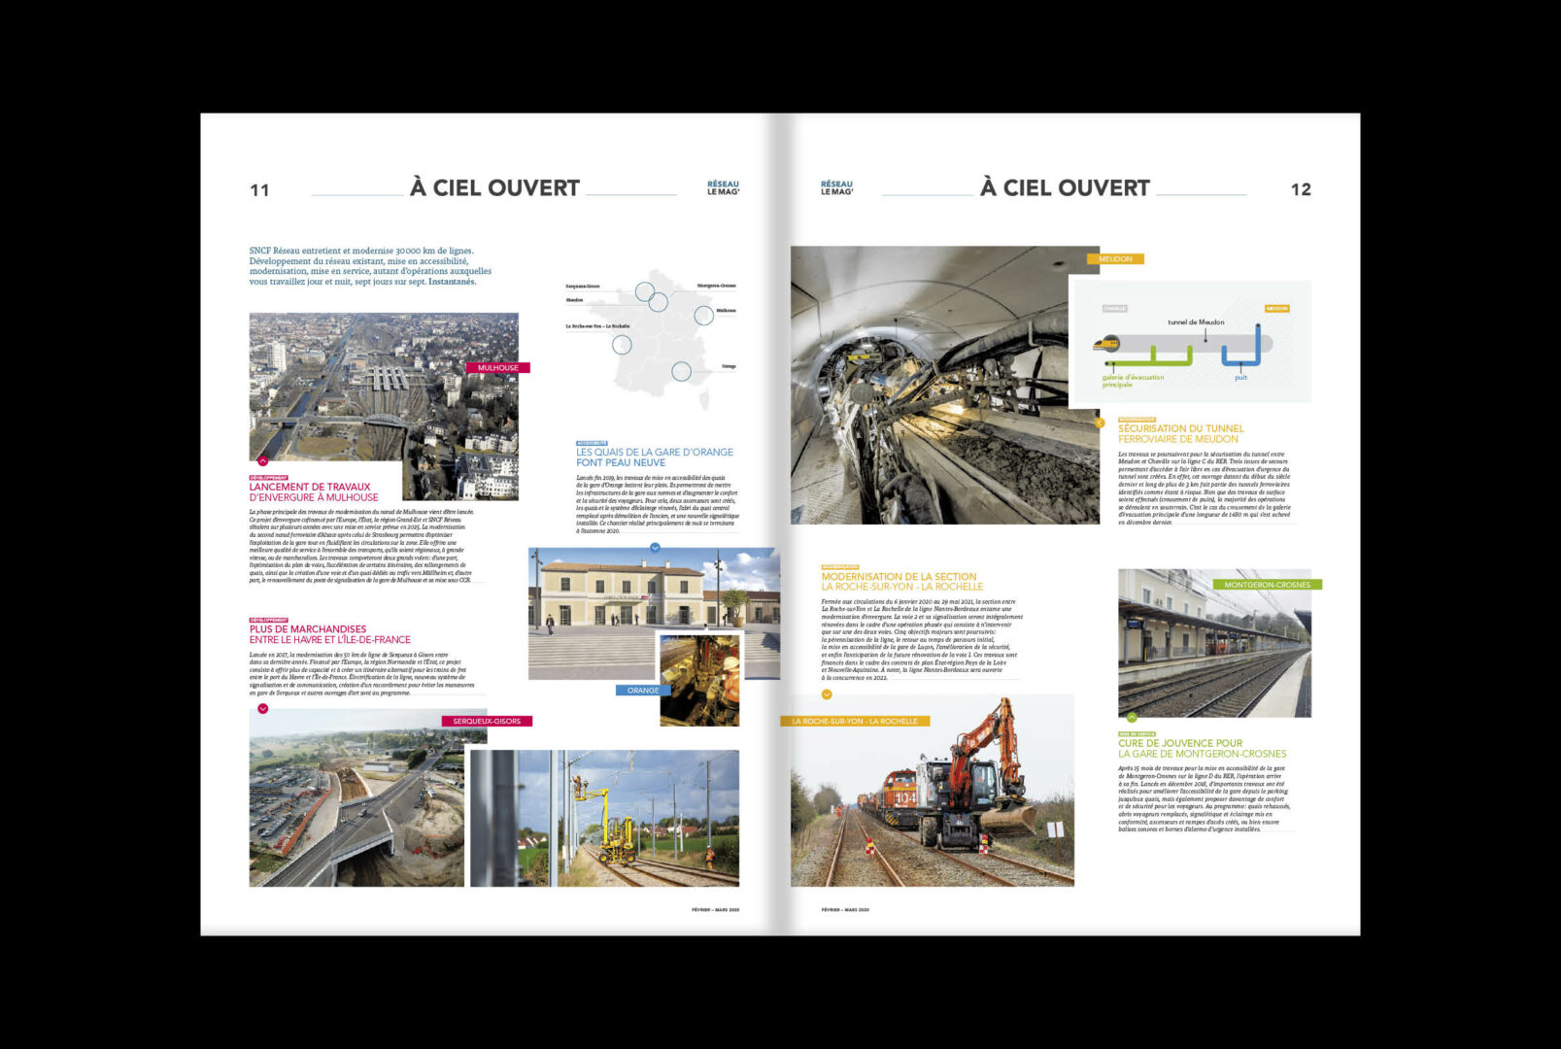This screenshot has width=1561, height=1049.
Task: Click heading 'LES QUAIS DE LA GARE D'ORANGE'
Action: (x=655, y=453)
